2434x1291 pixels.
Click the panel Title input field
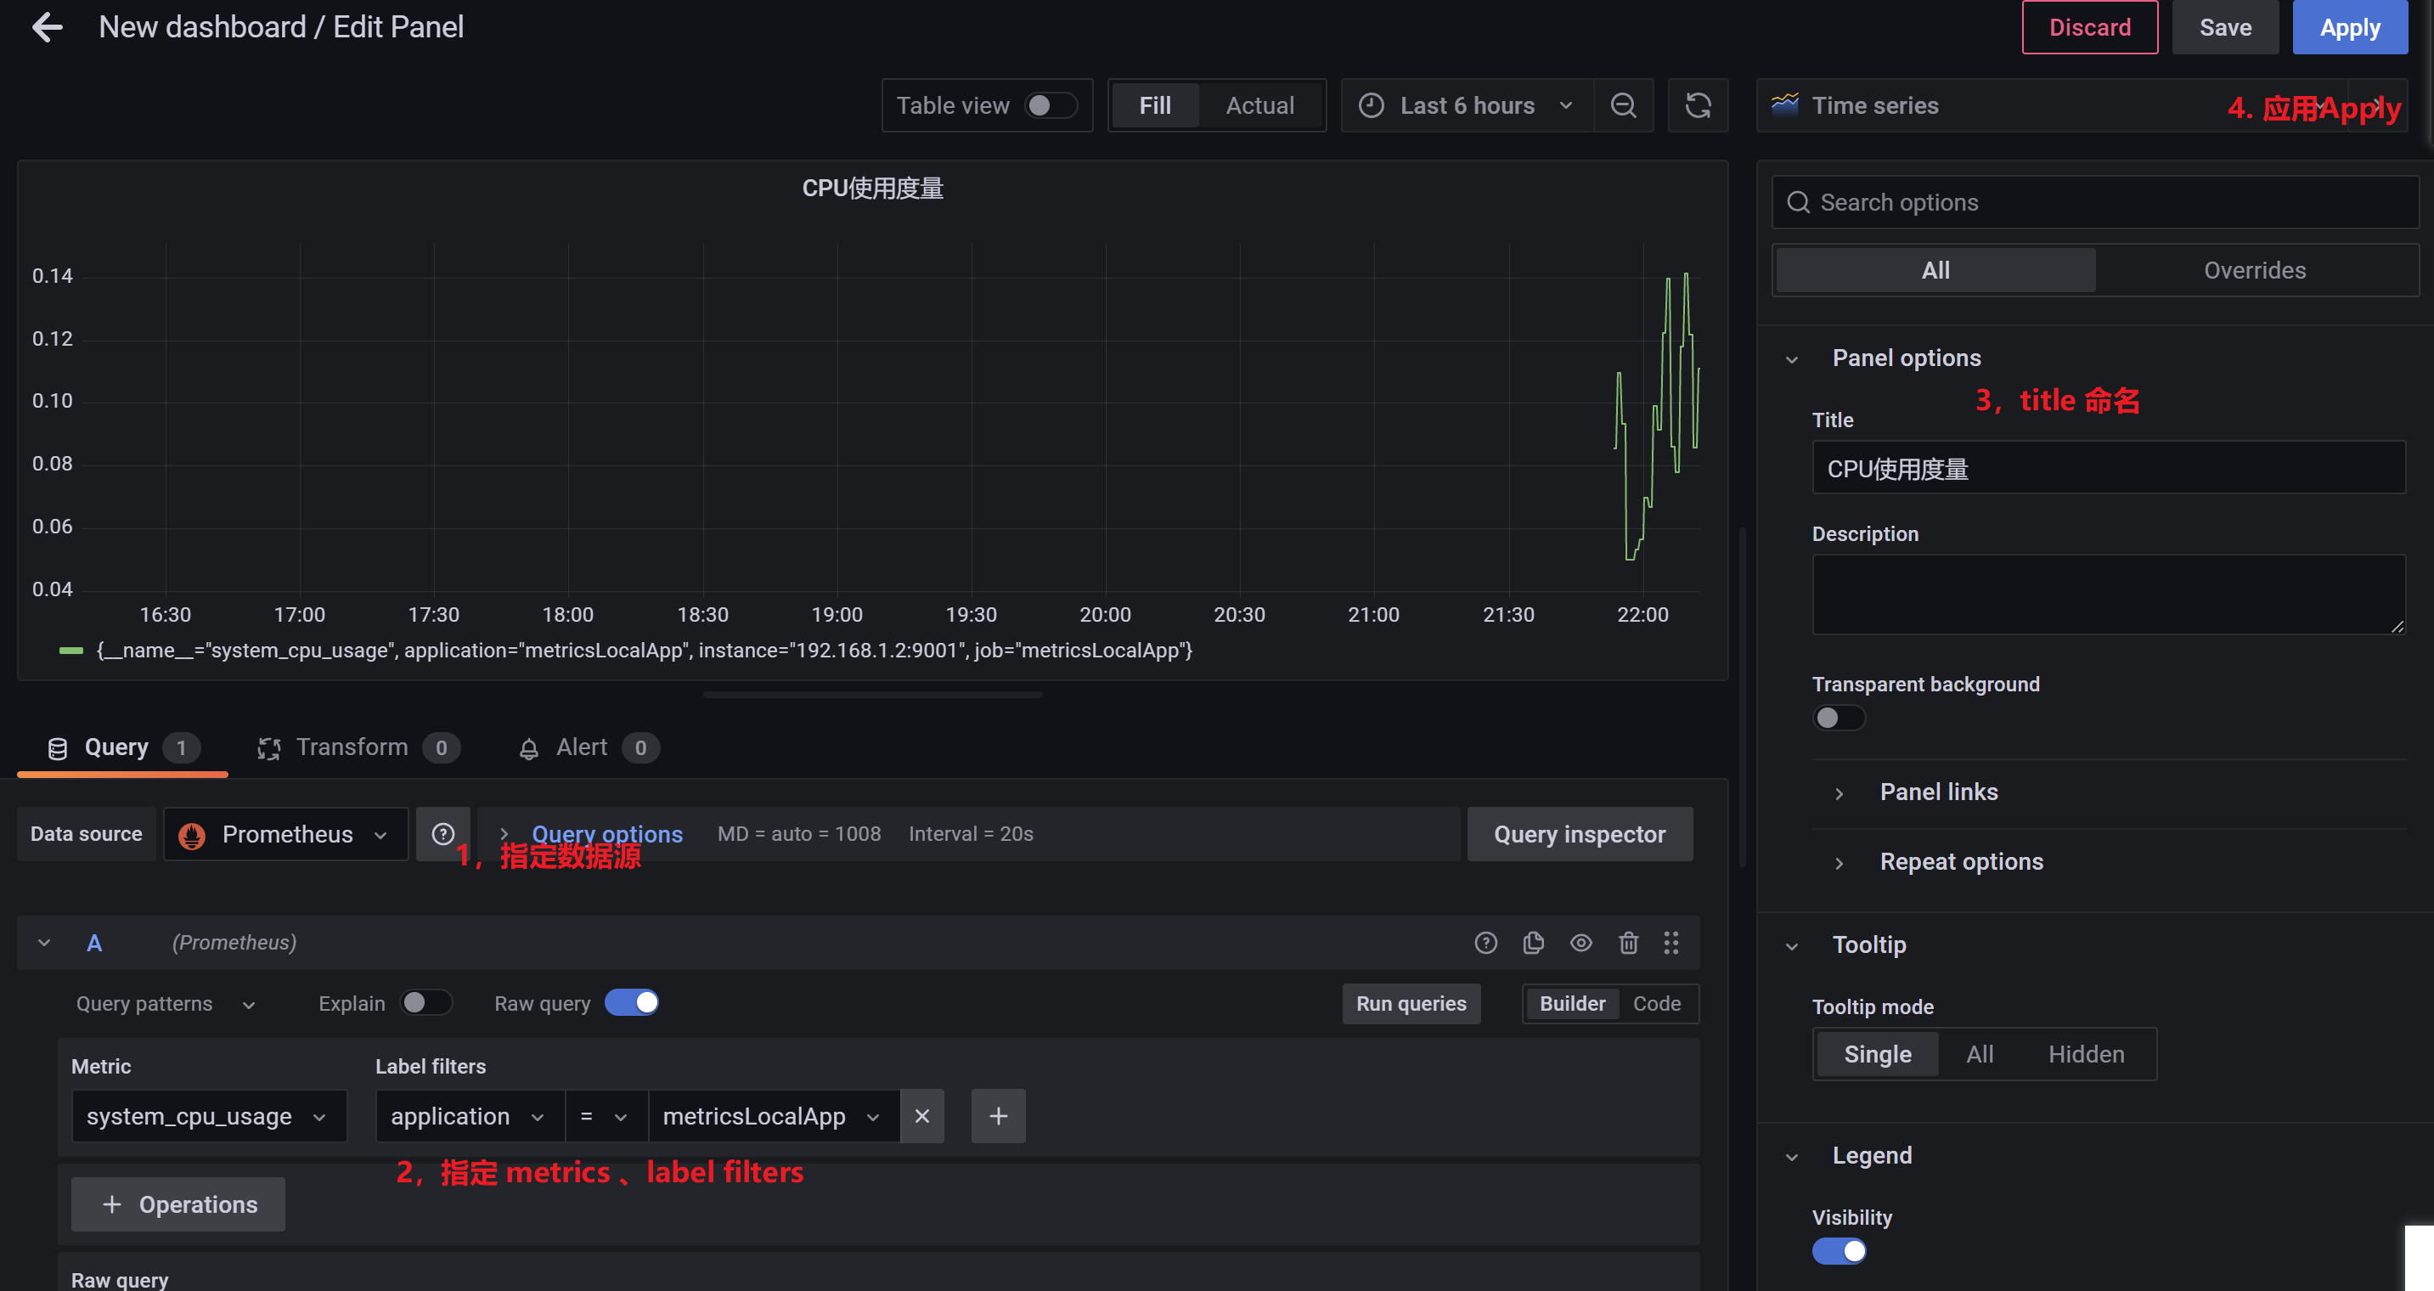point(2108,468)
